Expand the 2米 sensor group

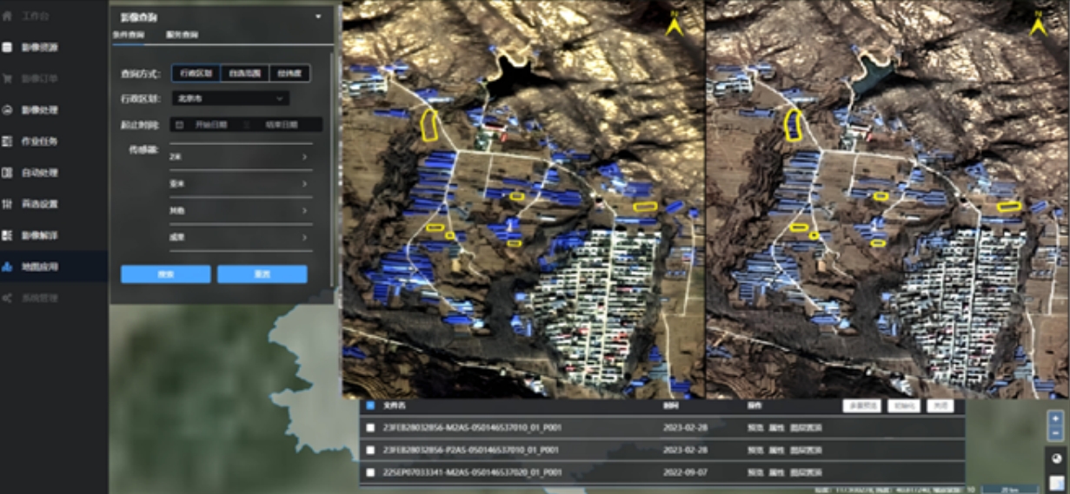coord(240,157)
